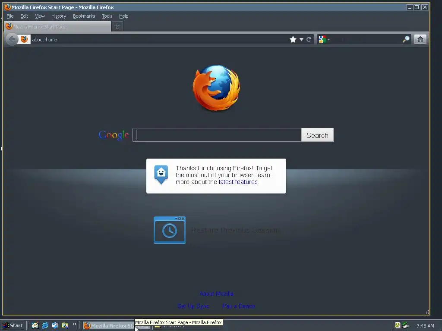Click the Safely Remove Hardware tray icon
Viewport: 442px width, 331px height.
pyautogui.click(x=405, y=325)
